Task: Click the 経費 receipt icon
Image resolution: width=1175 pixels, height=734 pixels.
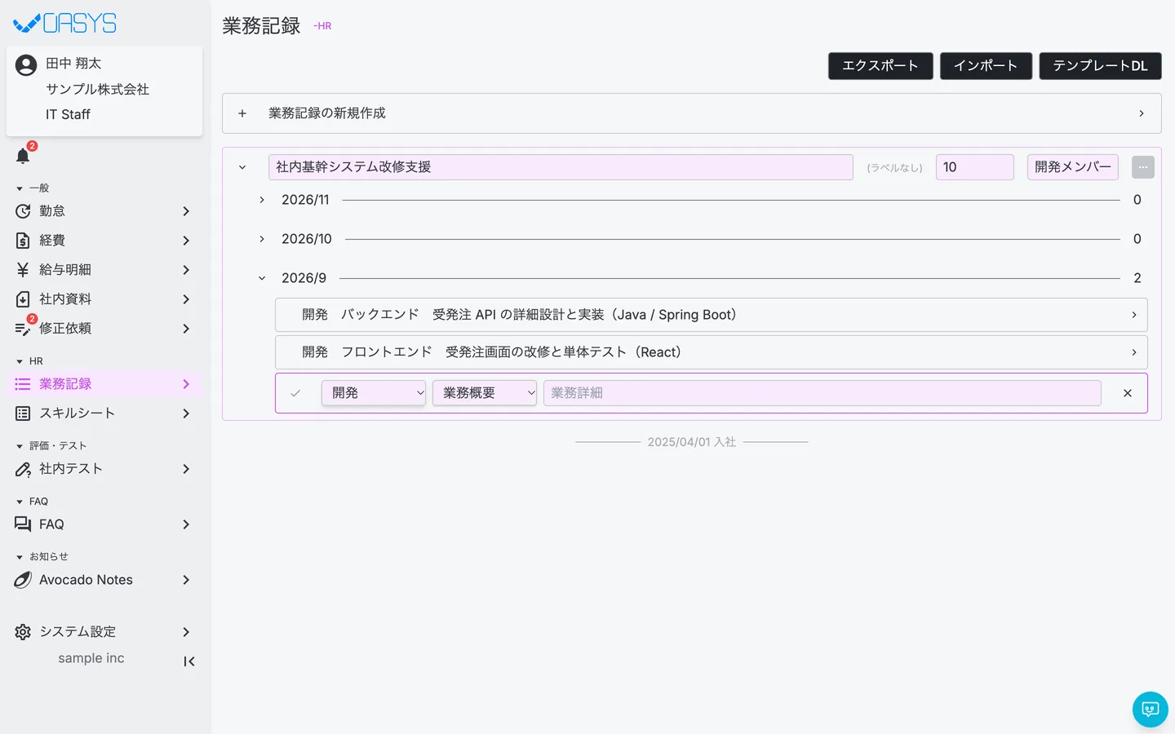Action: point(23,241)
